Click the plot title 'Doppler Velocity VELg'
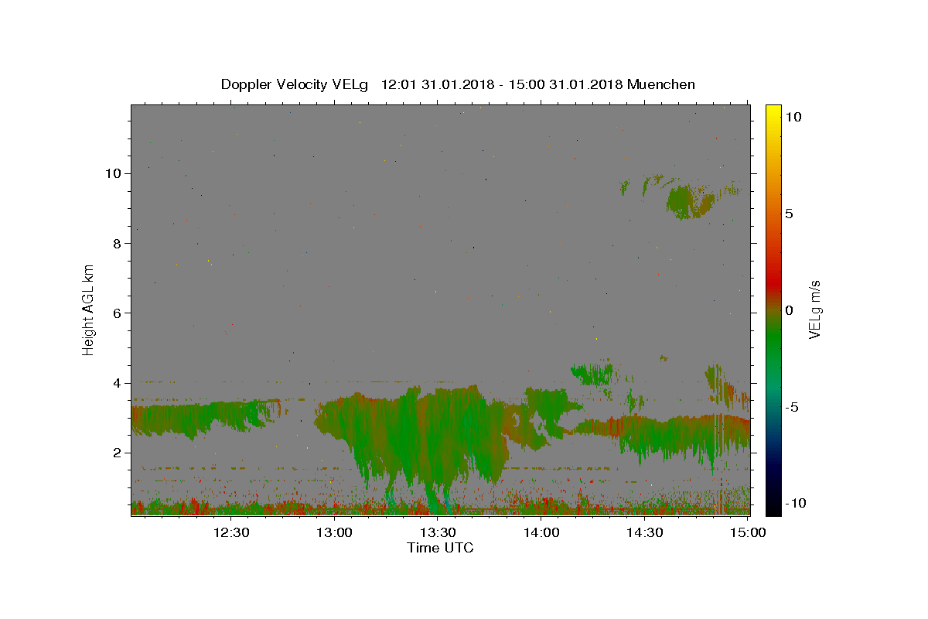This screenshot has width=928, height=619. 295,84
